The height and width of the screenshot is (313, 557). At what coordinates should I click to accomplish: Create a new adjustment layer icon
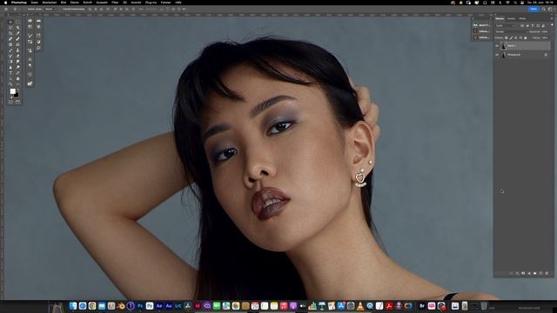click(529, 273)
